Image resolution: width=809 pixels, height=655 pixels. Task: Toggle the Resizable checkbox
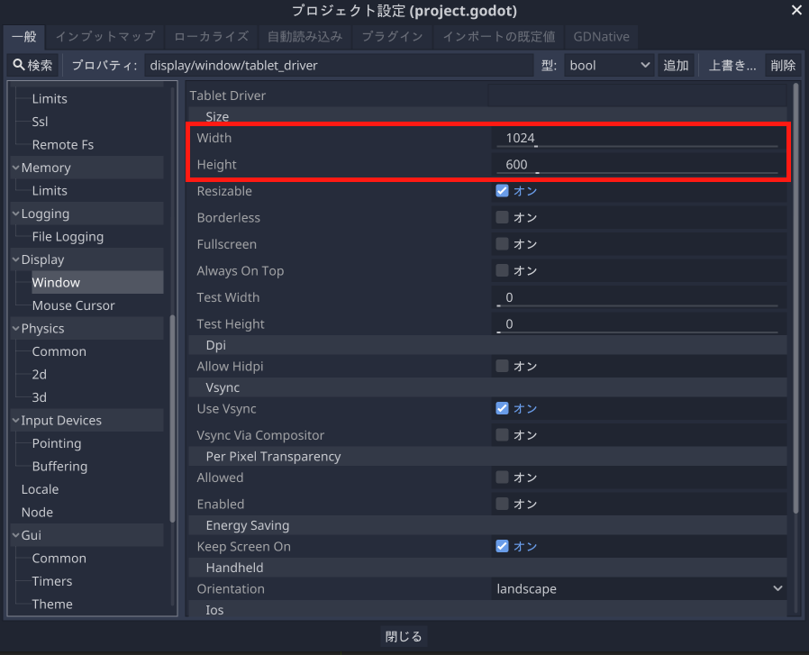click(503, 191)
